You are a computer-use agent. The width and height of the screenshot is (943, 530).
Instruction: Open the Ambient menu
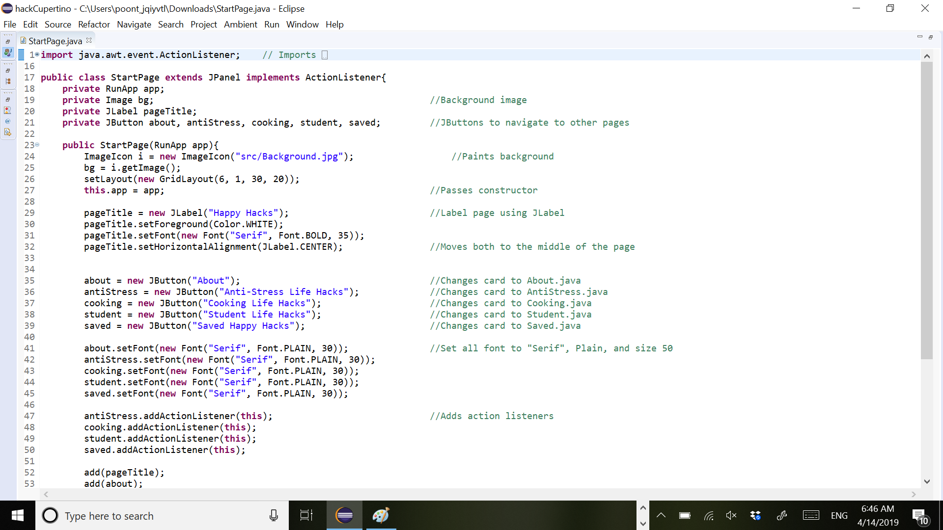pyautogui.click(x=240, y=25)
